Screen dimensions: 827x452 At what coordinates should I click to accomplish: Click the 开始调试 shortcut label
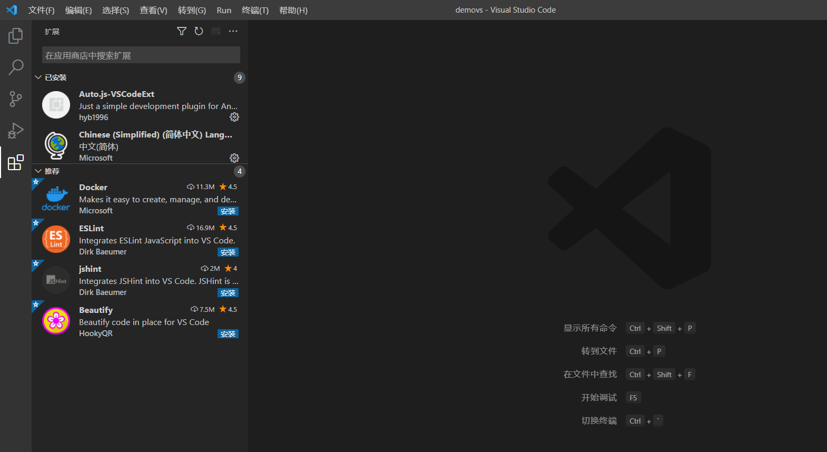pos(599,397)
